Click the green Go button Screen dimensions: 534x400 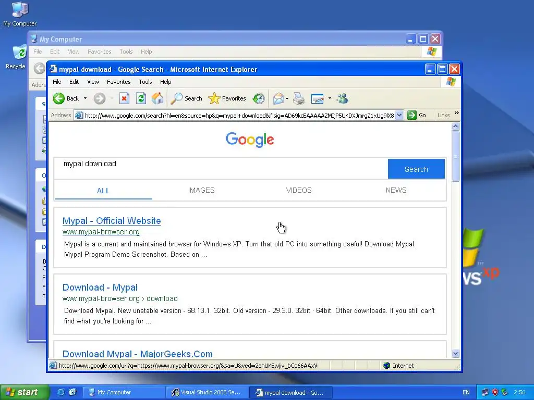tap(417, 115)
